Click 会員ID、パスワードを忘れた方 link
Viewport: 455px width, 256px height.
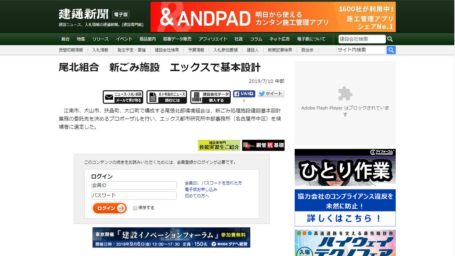coord(213,183)
